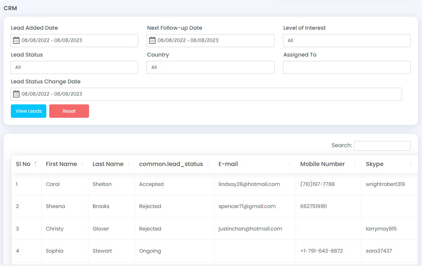
Task: Click E-mail column header
Action: click(x=228, y=164)
